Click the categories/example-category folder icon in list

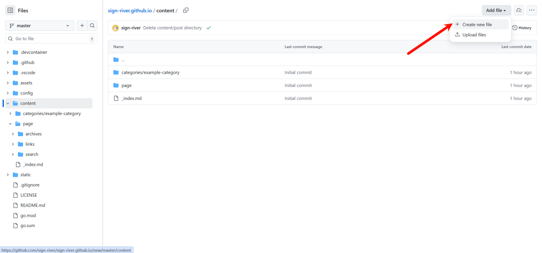point(116,72)
